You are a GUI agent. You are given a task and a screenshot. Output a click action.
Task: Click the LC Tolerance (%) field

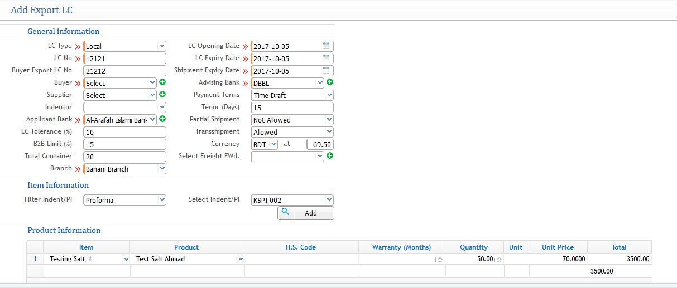[125, 132]
